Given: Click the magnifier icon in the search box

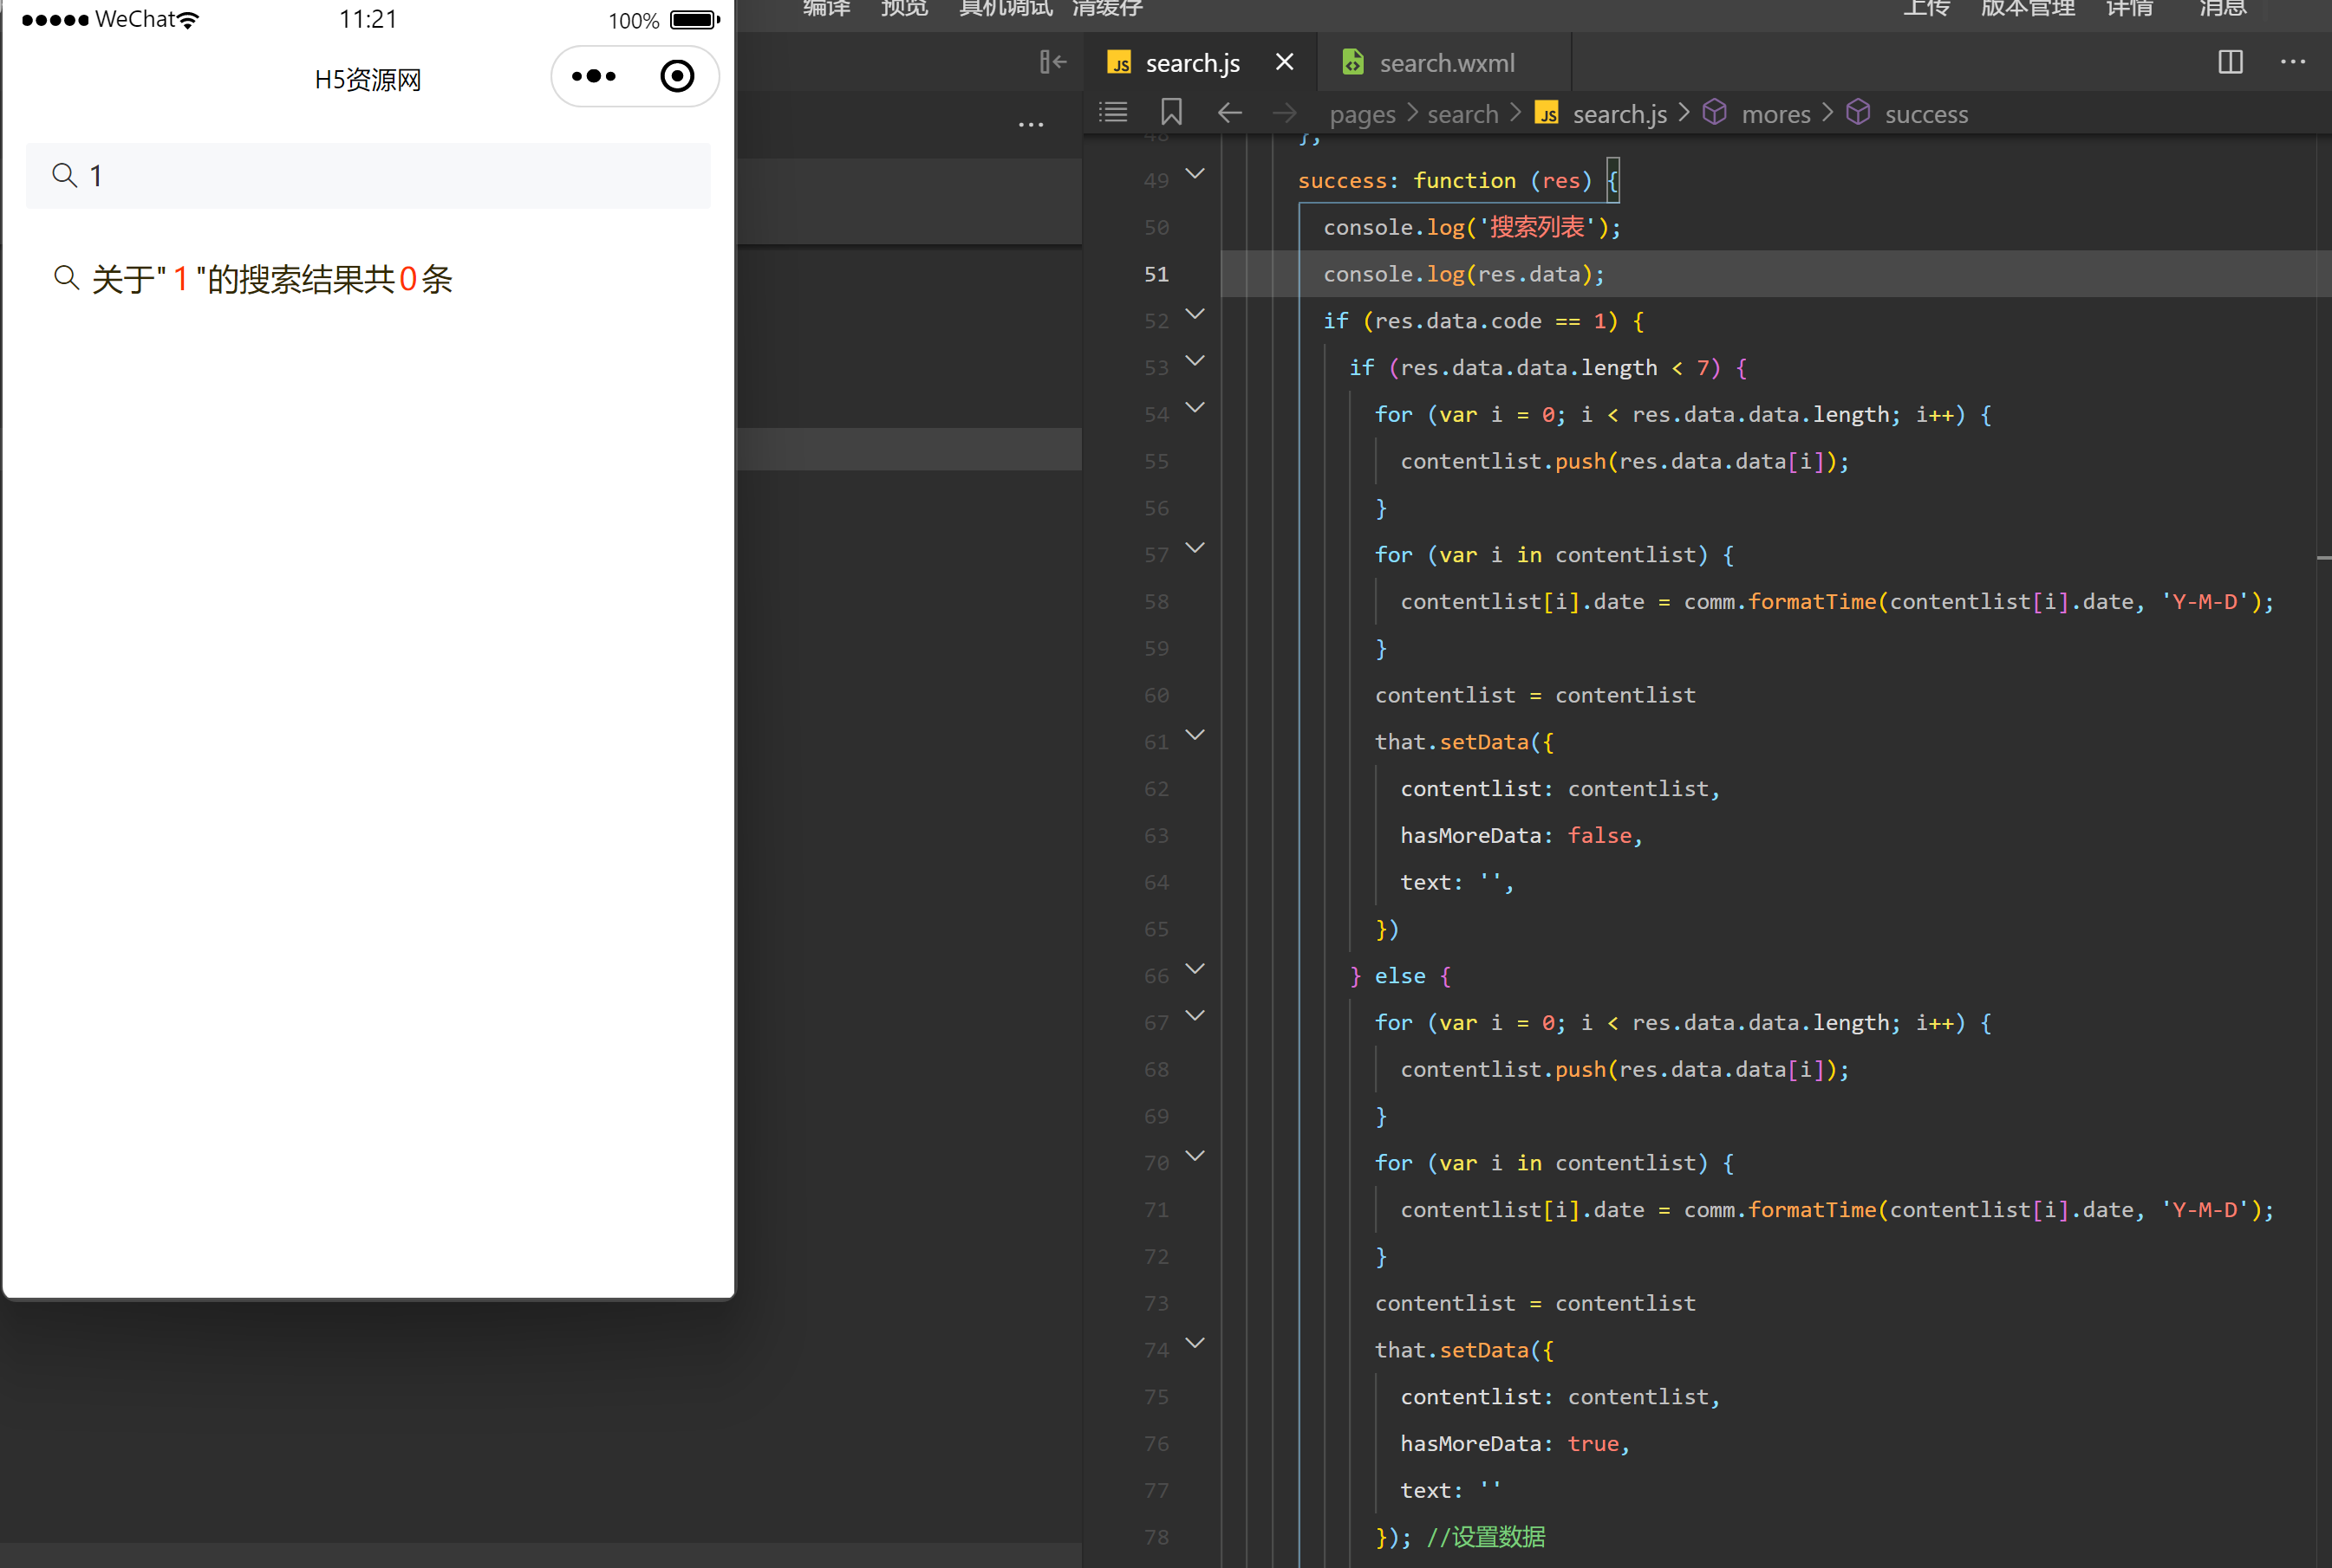Looking at the screenshot, I should pos(65,175).
